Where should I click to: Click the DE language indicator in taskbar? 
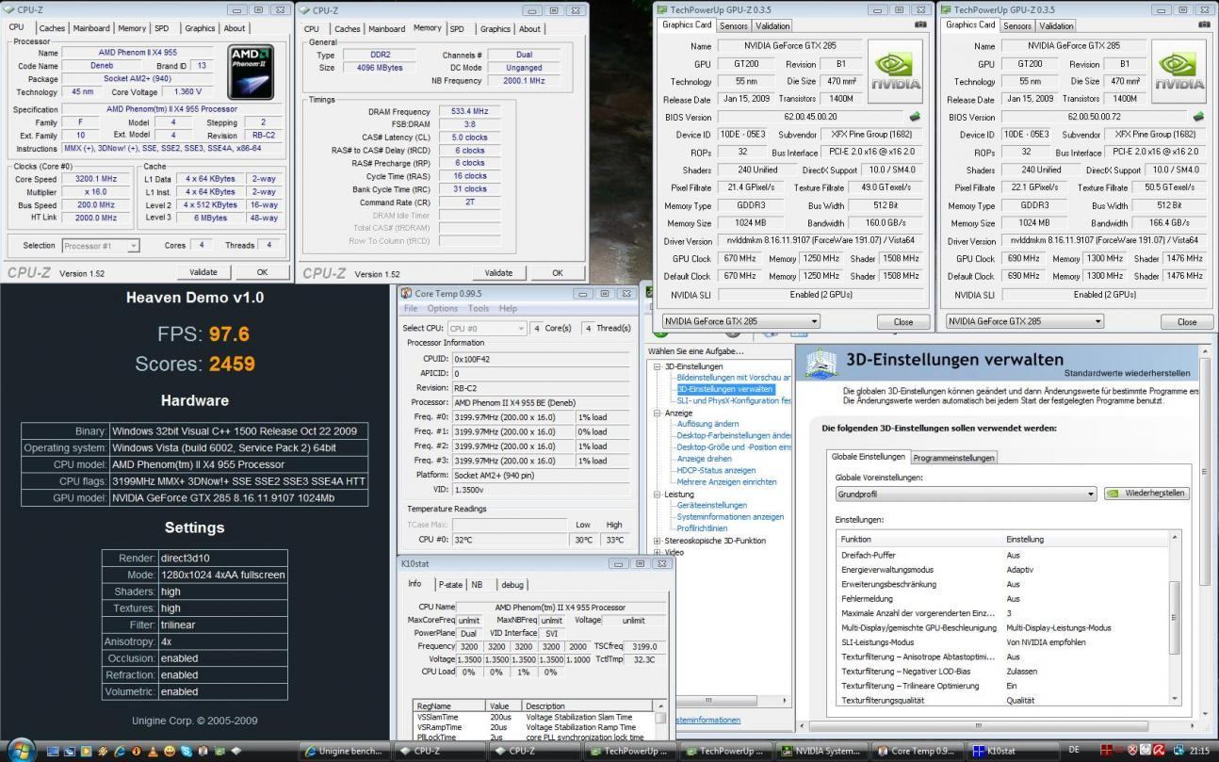(1074, 751)
